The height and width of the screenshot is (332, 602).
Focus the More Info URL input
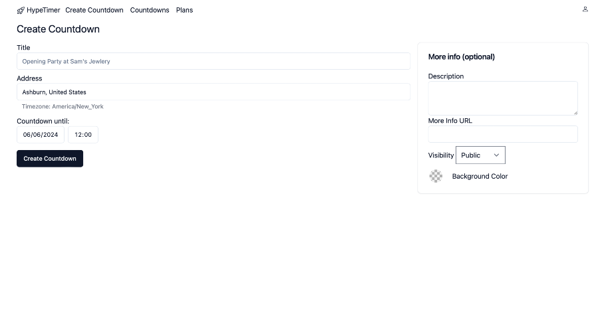click(x=503, y=134)
